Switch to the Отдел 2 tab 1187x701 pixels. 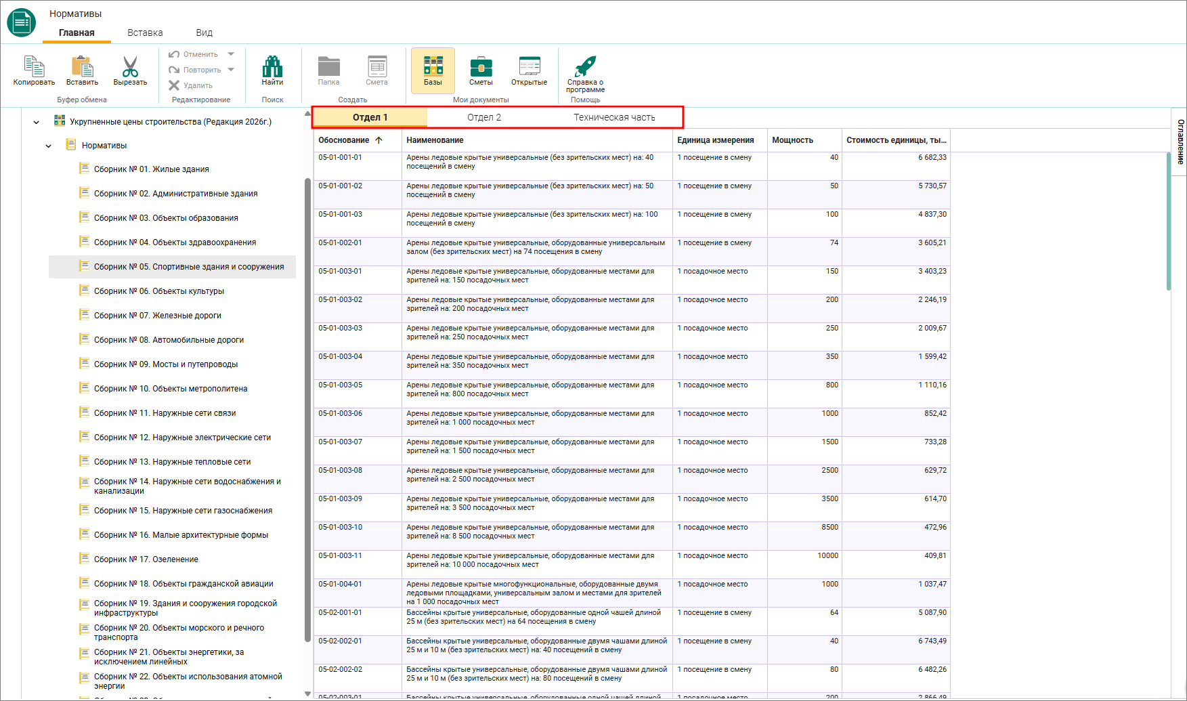click(484, 117)
